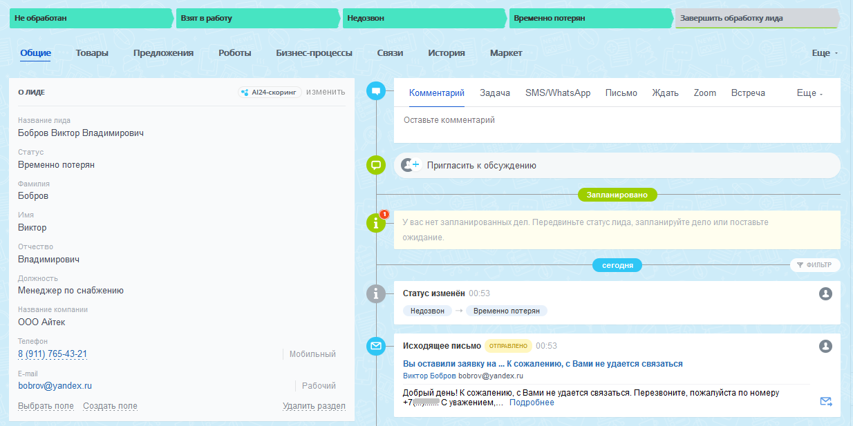Click the reply mail icon in letter card
This screenshot has height=426, width=853.
(825, 401)
